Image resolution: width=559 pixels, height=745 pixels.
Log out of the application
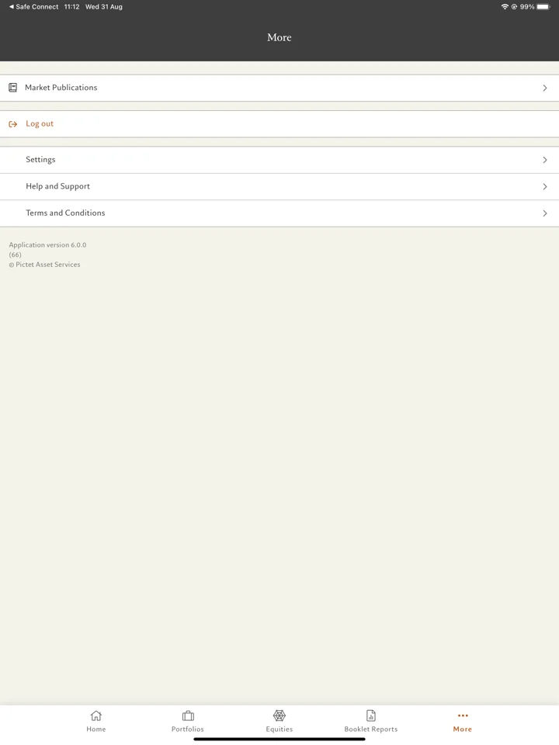279,124
